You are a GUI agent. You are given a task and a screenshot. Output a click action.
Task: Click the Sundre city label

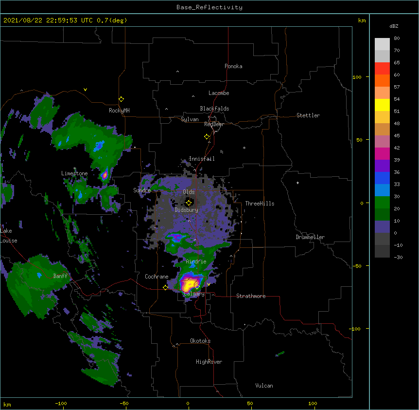142,190
